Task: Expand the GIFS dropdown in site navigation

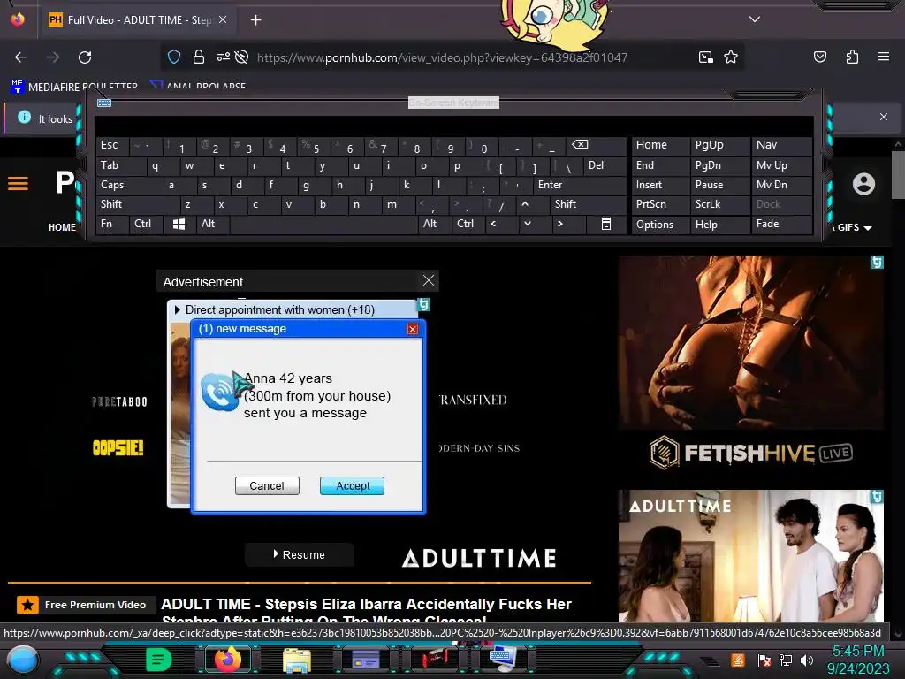Action: (x=855, y=227)
